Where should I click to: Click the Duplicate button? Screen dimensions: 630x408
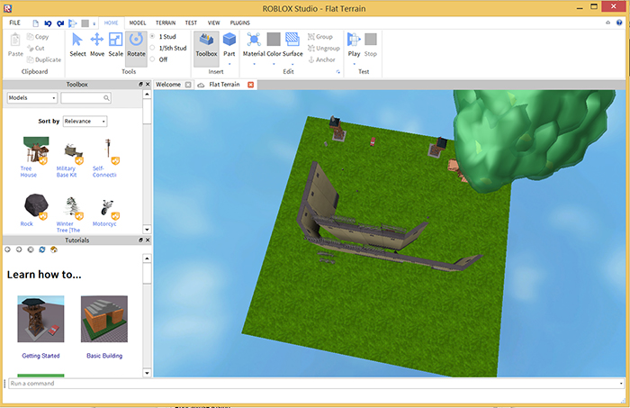coord(44,59)
